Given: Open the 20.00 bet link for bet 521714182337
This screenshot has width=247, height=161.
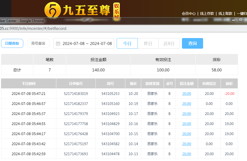Looking at the screenshot, I should pyautogui.click(x=186, y=104).
